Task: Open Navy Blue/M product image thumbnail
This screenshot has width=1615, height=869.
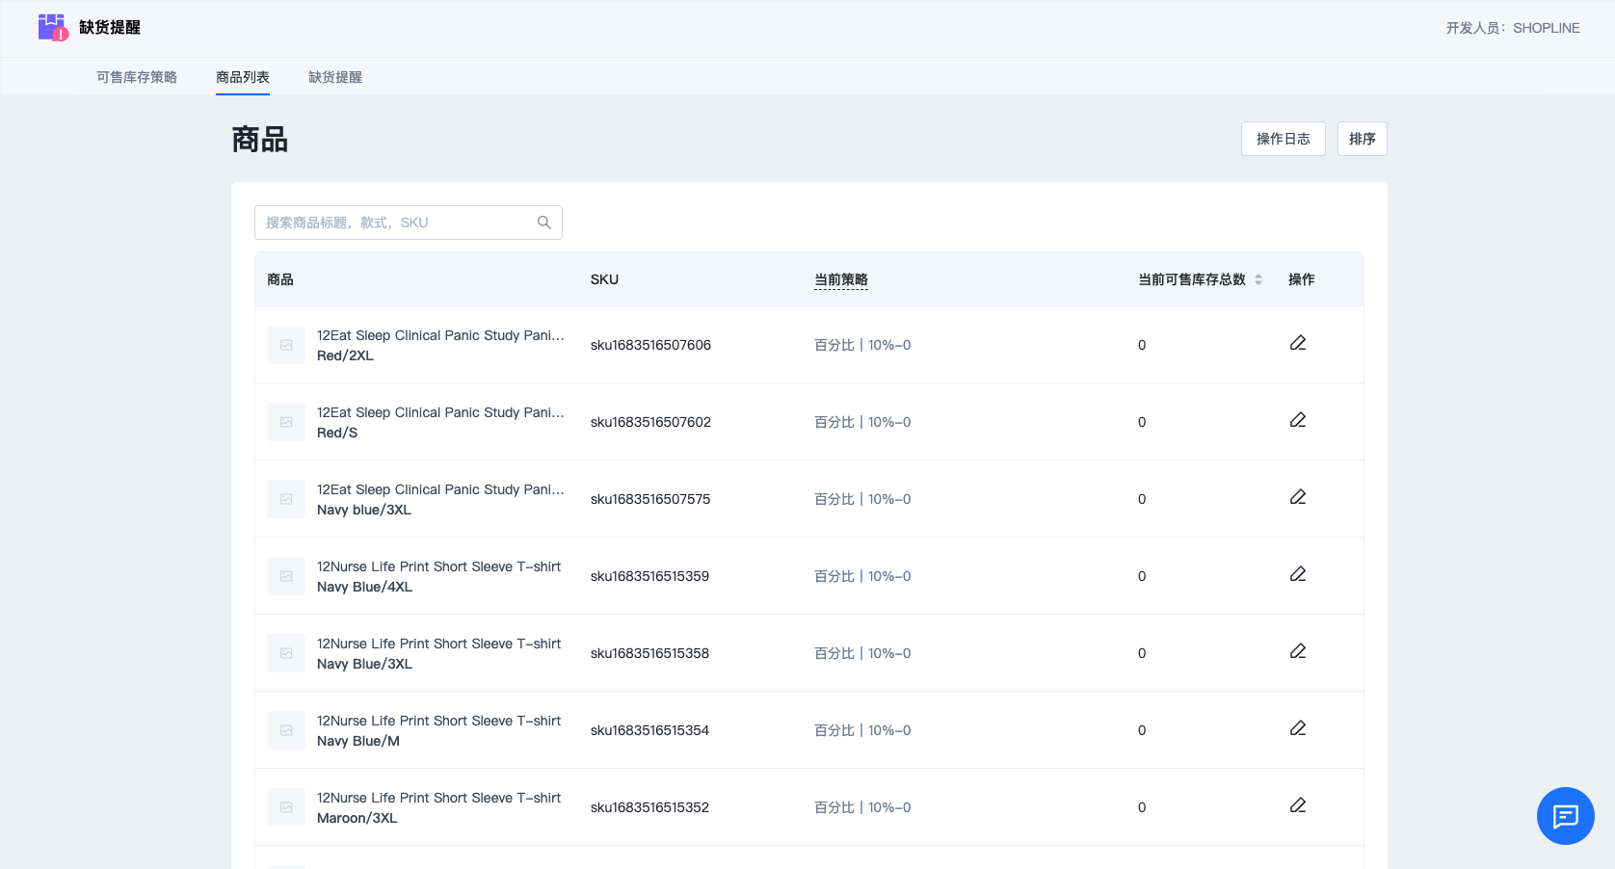Action: 286,730
